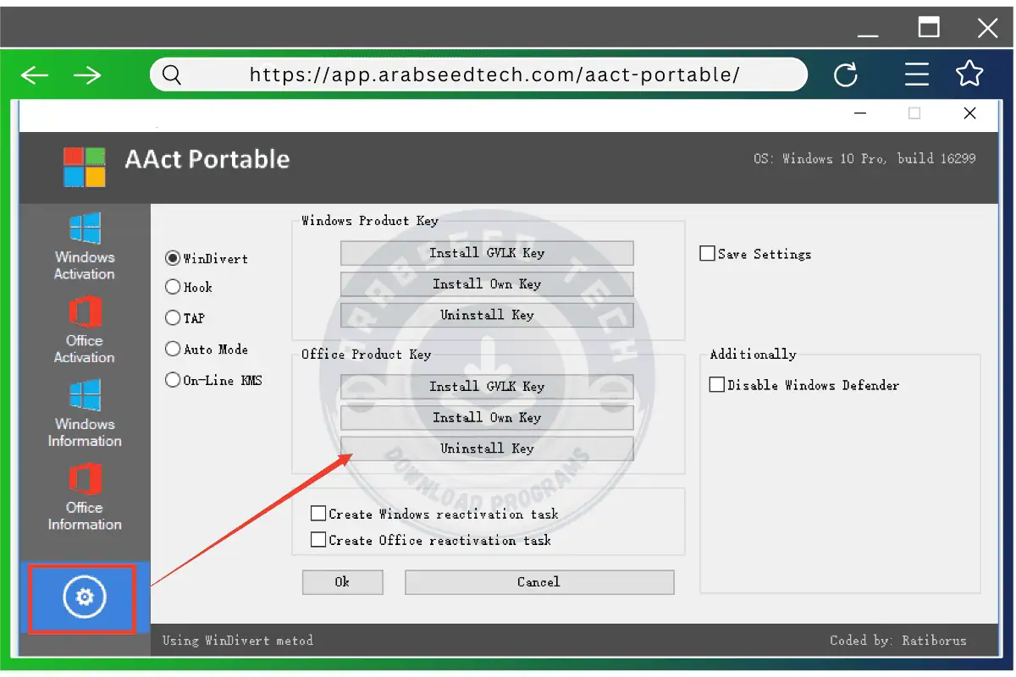Click Install GVLK Key for Windows
The image size is (1016, 677).
tap(487, 252)
